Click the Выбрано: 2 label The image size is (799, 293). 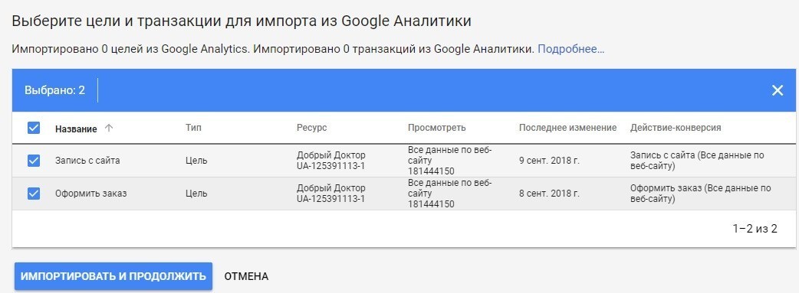(54, 90)
